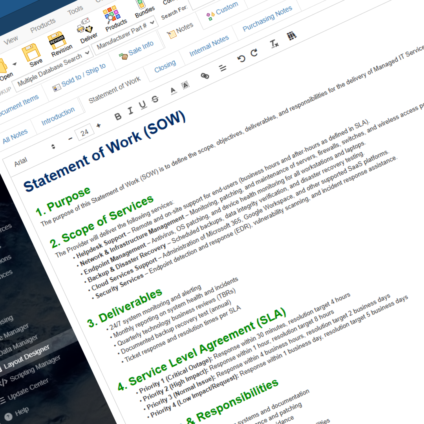424x424 pixels.
Task: Click the 'Statement of Work (SOW)' title
Action: tap(105, 152)
